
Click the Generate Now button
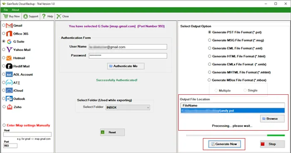click(x=224, y=144)
